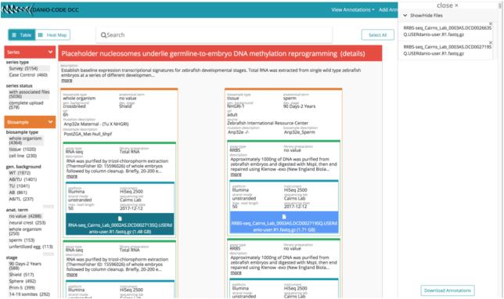Image resolution: width=504 pixels, height=299 pixels.
Task: Filter background by TU (1041)
Action: [20, 186]
